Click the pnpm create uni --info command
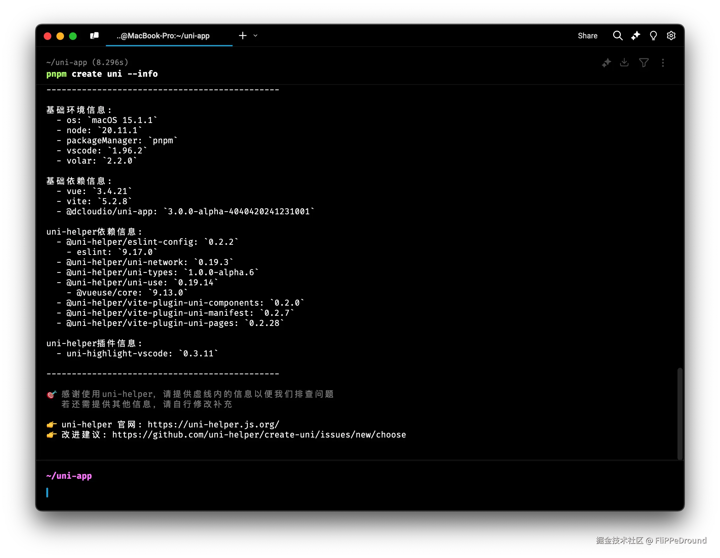Screen dimensions: 720x558 click(x=102, y=74)
